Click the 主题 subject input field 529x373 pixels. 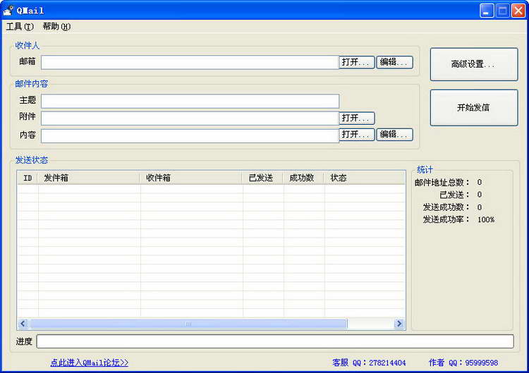tap(190, 101)
